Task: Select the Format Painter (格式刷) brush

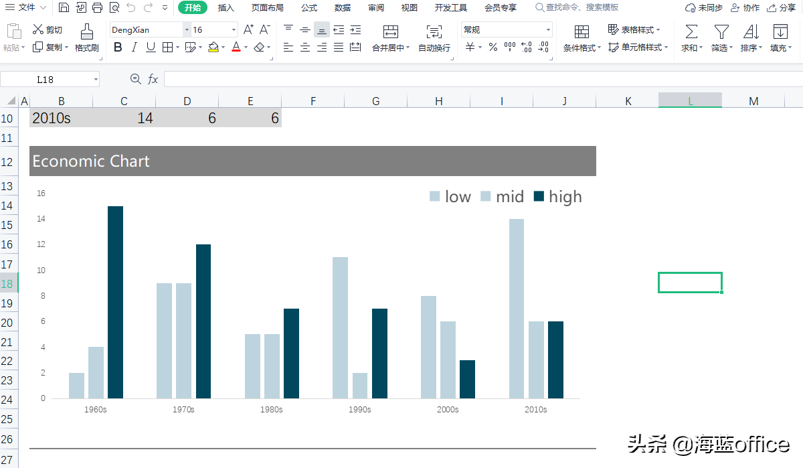Action: 86,37
